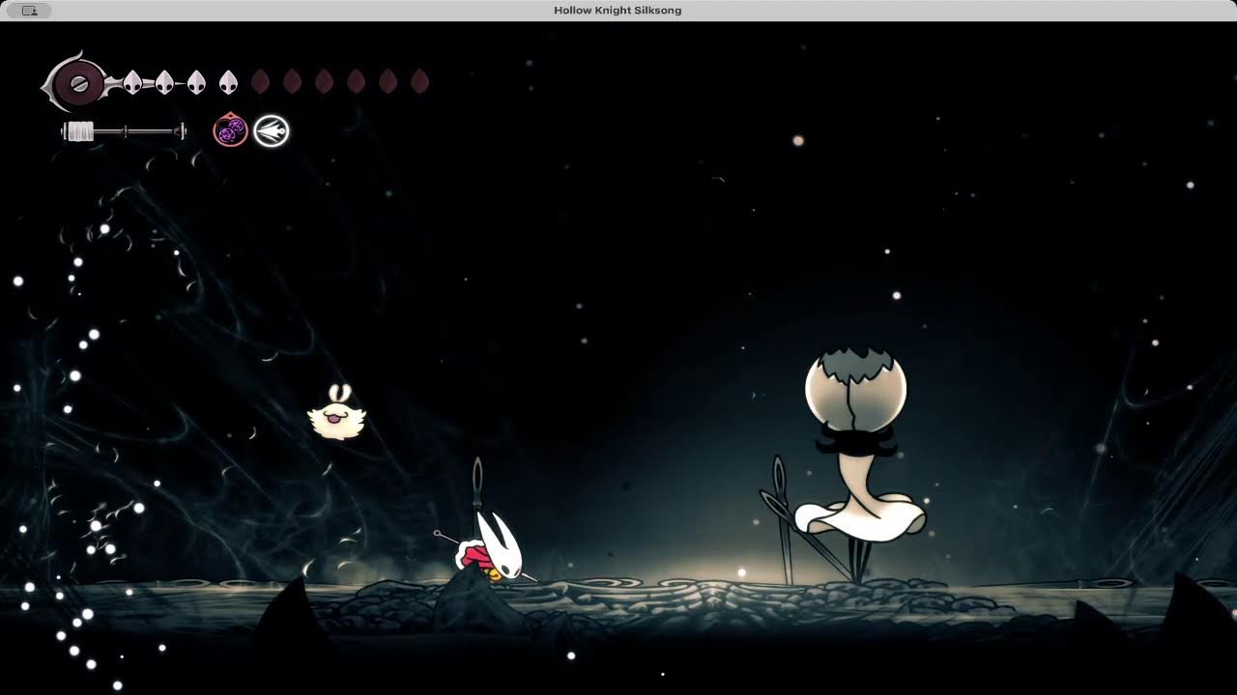Click the first empty dark health mask
The width and height of the screenshot is (1237, 695).
pyautogui.click(x=260, y=81)
